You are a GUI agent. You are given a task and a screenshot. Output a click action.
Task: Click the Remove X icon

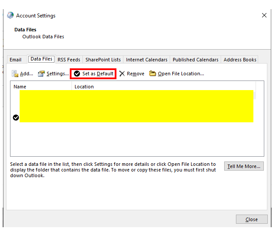tap(122, 74)
